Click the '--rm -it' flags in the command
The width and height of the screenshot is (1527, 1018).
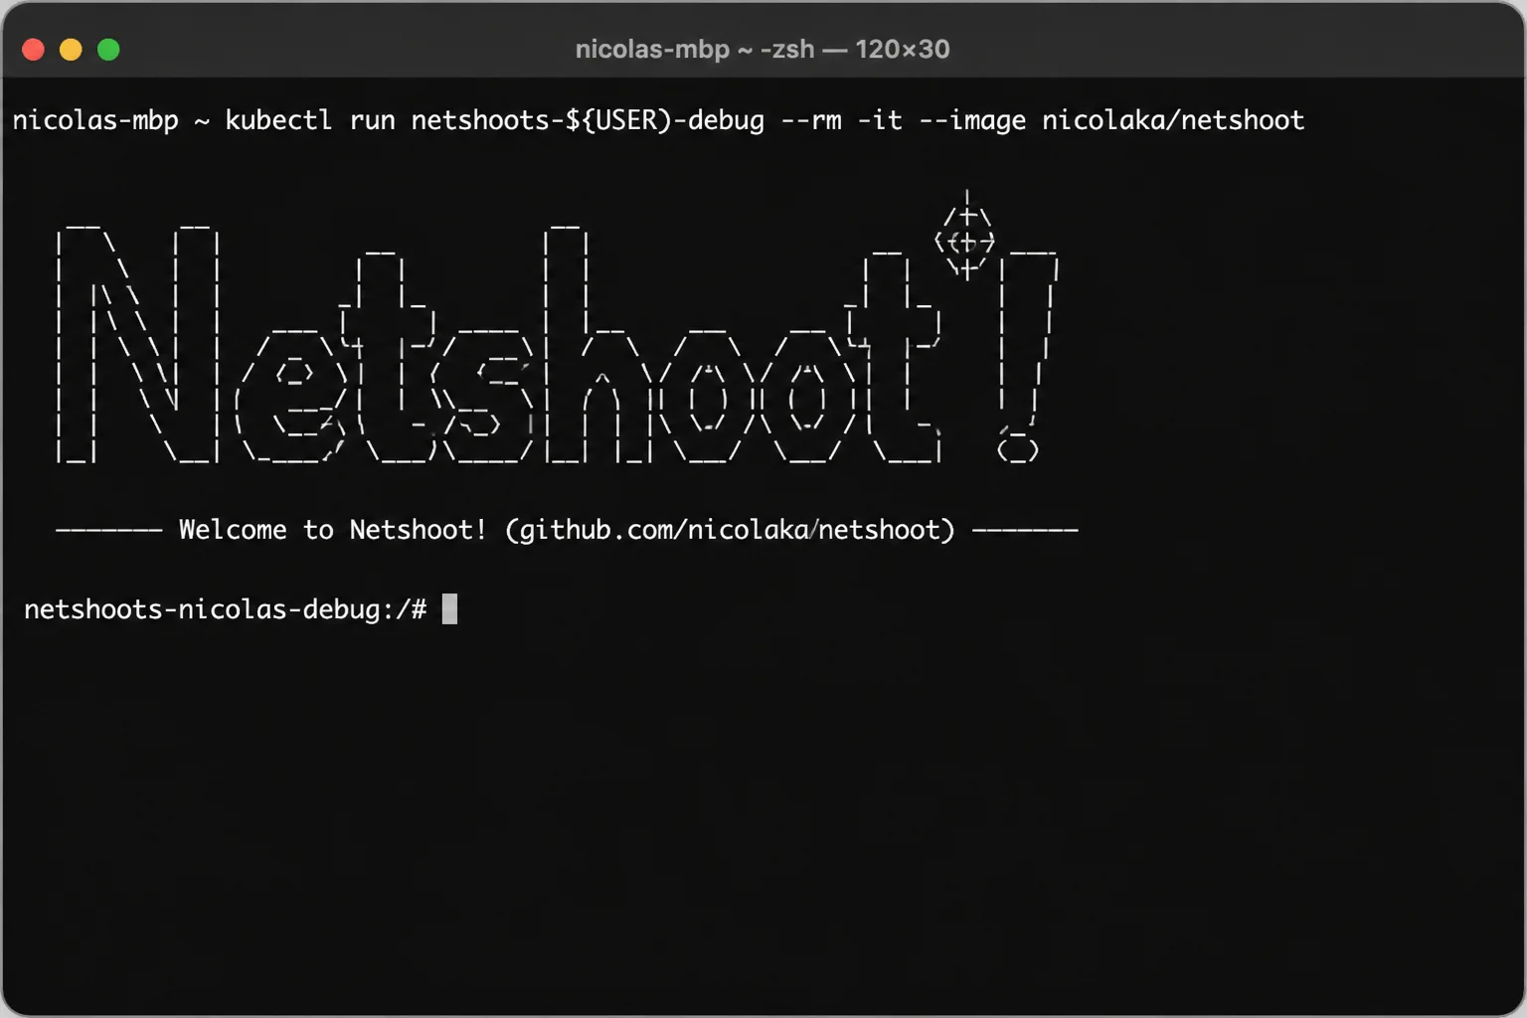(x=841, y=120)
